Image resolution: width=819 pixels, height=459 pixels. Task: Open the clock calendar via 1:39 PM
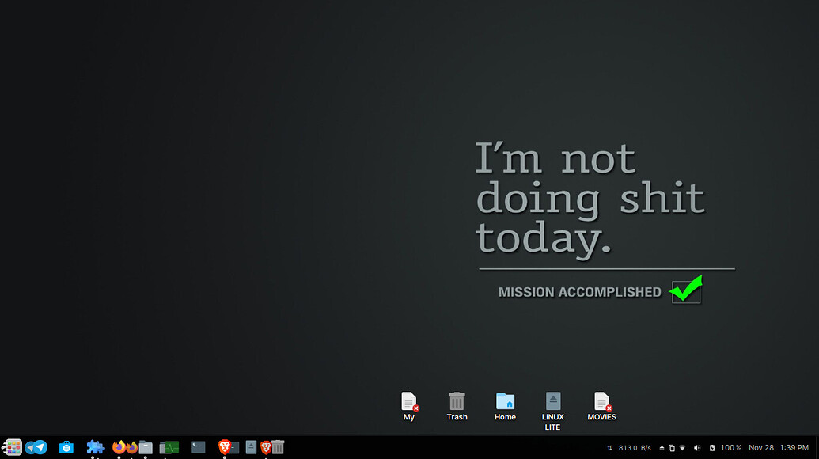coord(795,447)
